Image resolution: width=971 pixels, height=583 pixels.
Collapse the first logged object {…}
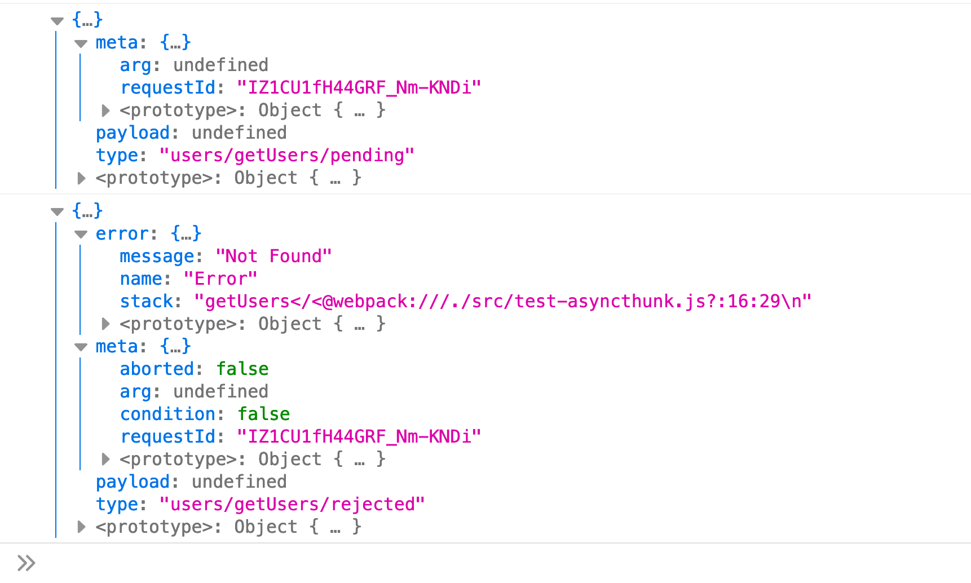(x=57, y=21)
